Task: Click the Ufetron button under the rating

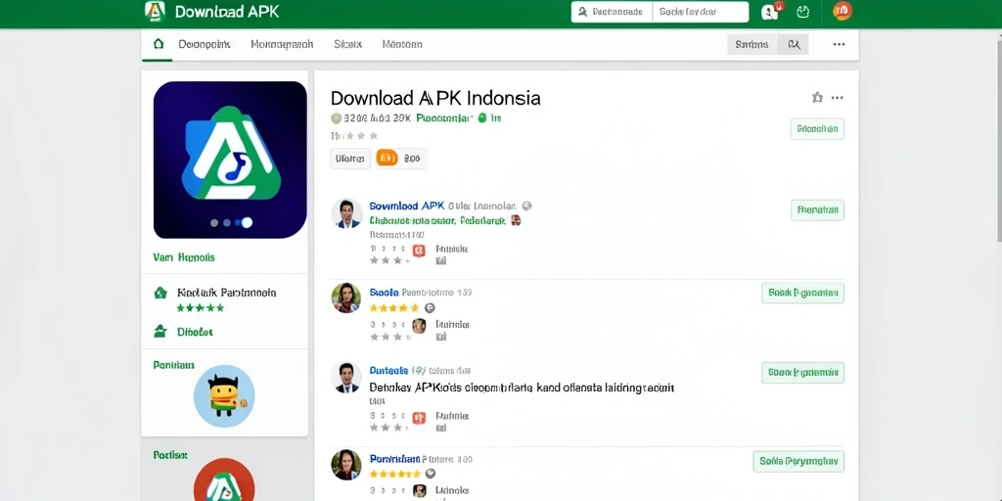Action: 350,159
